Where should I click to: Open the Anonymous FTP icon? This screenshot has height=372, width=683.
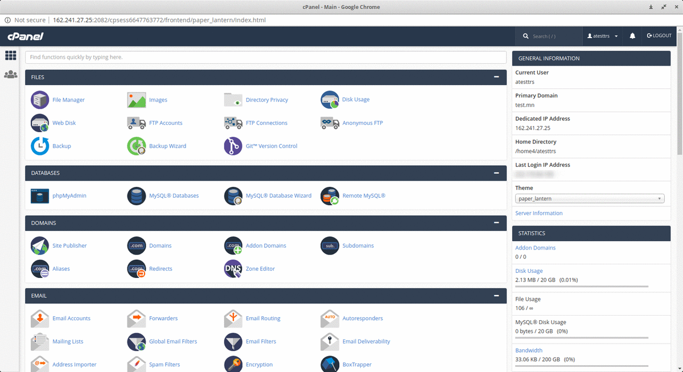[330, 123]
